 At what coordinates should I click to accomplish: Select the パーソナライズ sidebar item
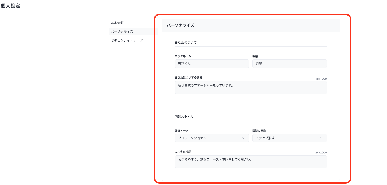(x=133, y=32)
